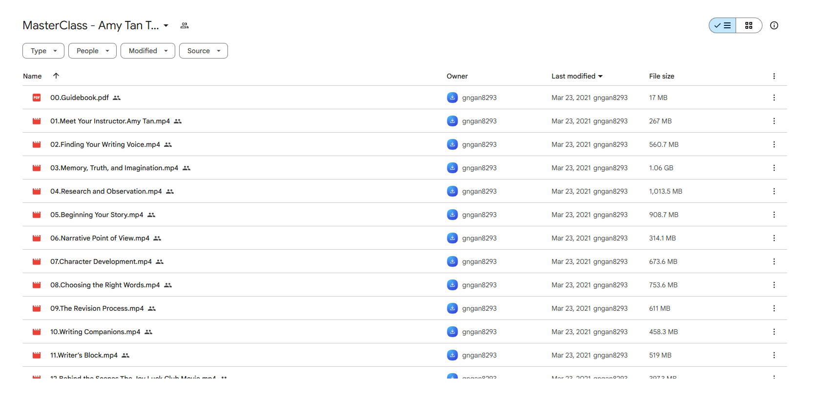Click video icon of 01.Meet Your Instructor

(x=37, y=121)
